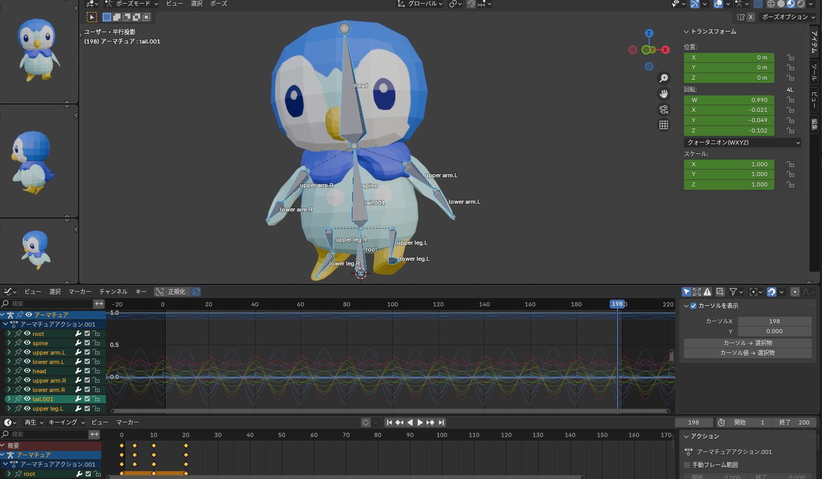Image resolution: width=822 pixels, height=479 pixels.
Task: Click the カーソル → 選択物 button
Action: point(747,343)
